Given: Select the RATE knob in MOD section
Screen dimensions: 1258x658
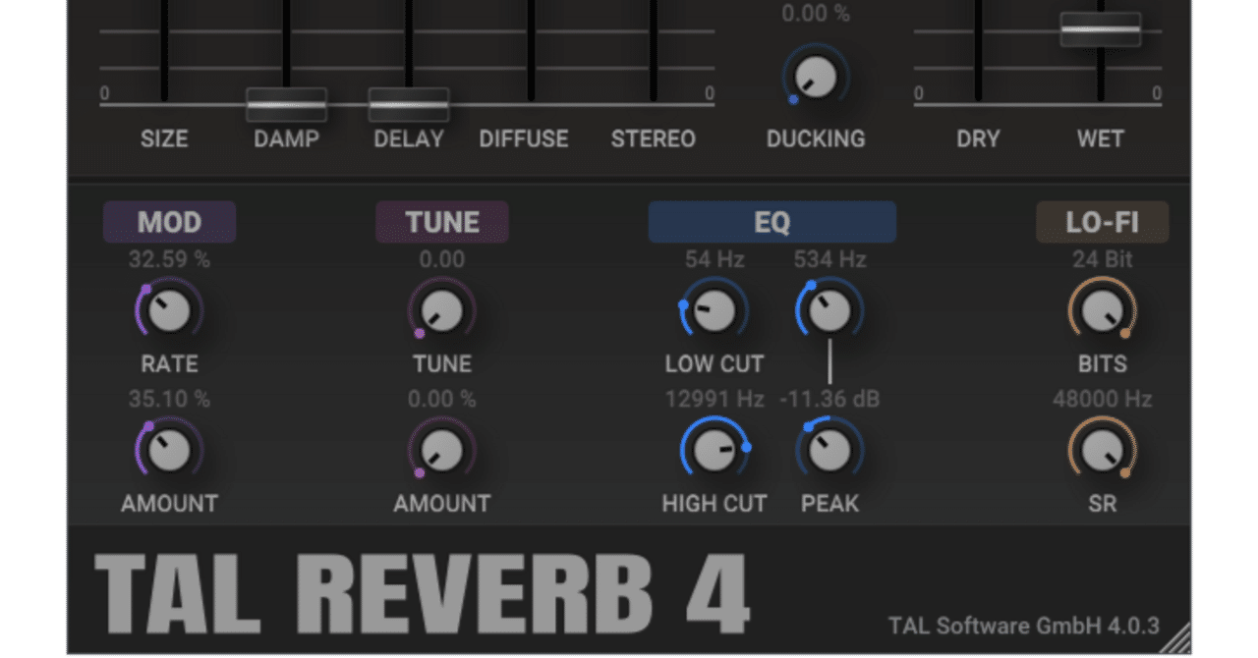Looking at the screenshot, I should click(x=168, y=309).
